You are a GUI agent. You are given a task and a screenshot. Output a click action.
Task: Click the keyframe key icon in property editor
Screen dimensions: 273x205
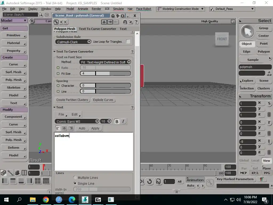(x=56, y=22)
